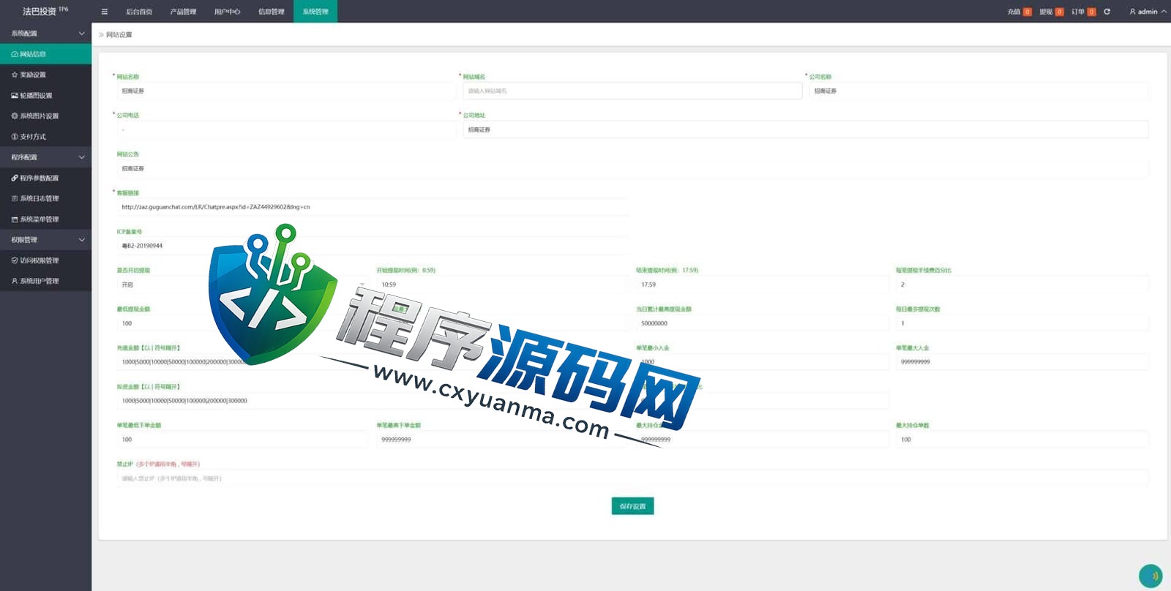Image resolution: width=1171 pixels, height=591 pixels.
Task: Collapse the 权限管理 sidebar group
Action: (45, 240)
